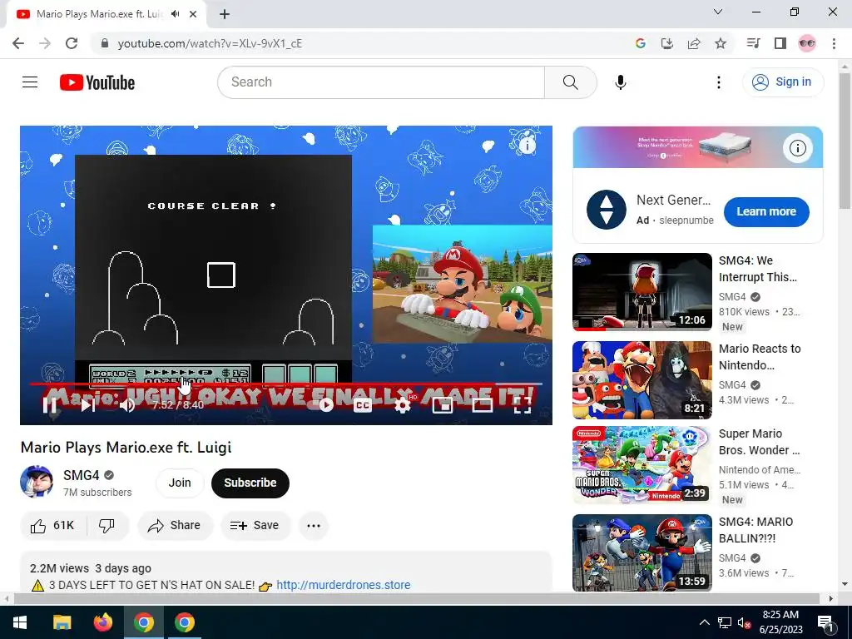Like the video with 61K
Viewport: 852px width, 639px height.
52,526
